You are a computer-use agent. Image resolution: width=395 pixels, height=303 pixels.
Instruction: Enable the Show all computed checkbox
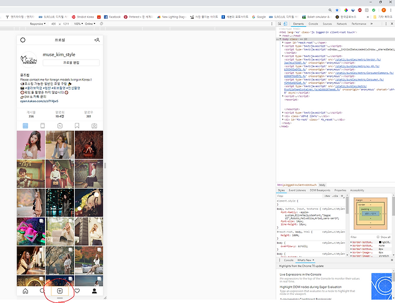[x=378, y=237]
